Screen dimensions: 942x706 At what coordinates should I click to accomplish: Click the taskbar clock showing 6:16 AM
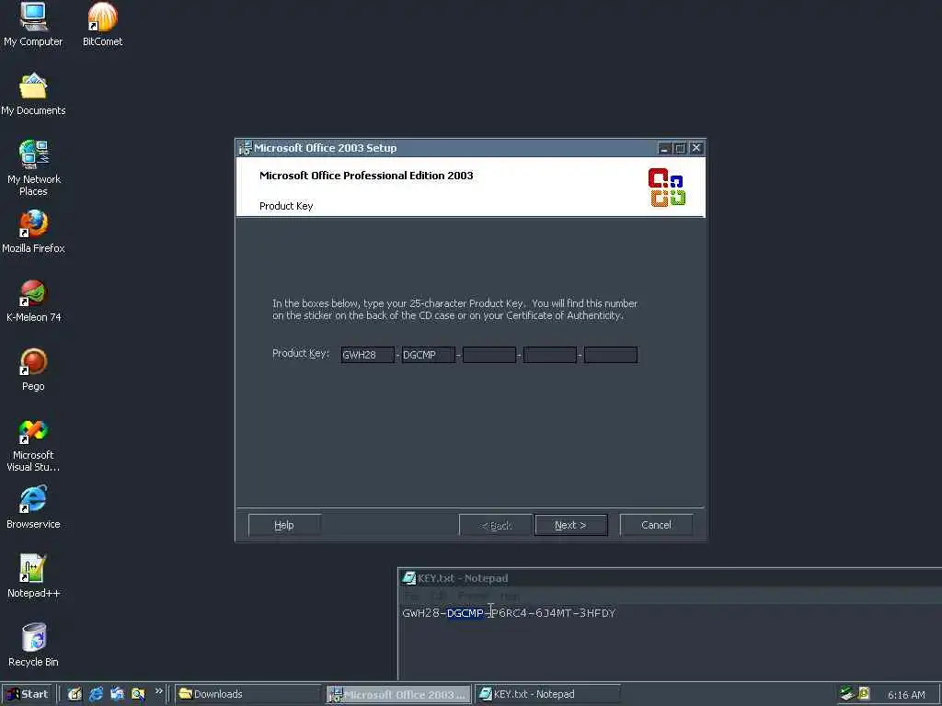[x=906, y=695]
